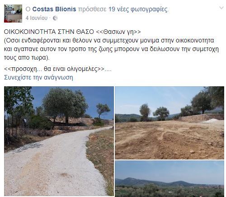Open the mountain landscape photo
This screenshot has height=197, width=226.
point(169,179)
